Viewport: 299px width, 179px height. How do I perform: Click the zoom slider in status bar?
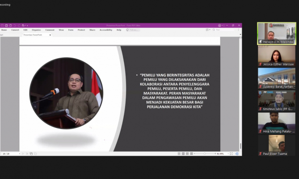tap(206, 153)
